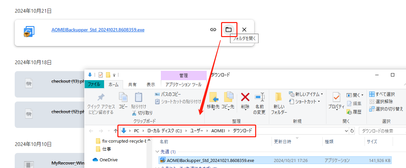Expand the address bar history dropdown
This screenshot has height=168, width=406.
346,131
